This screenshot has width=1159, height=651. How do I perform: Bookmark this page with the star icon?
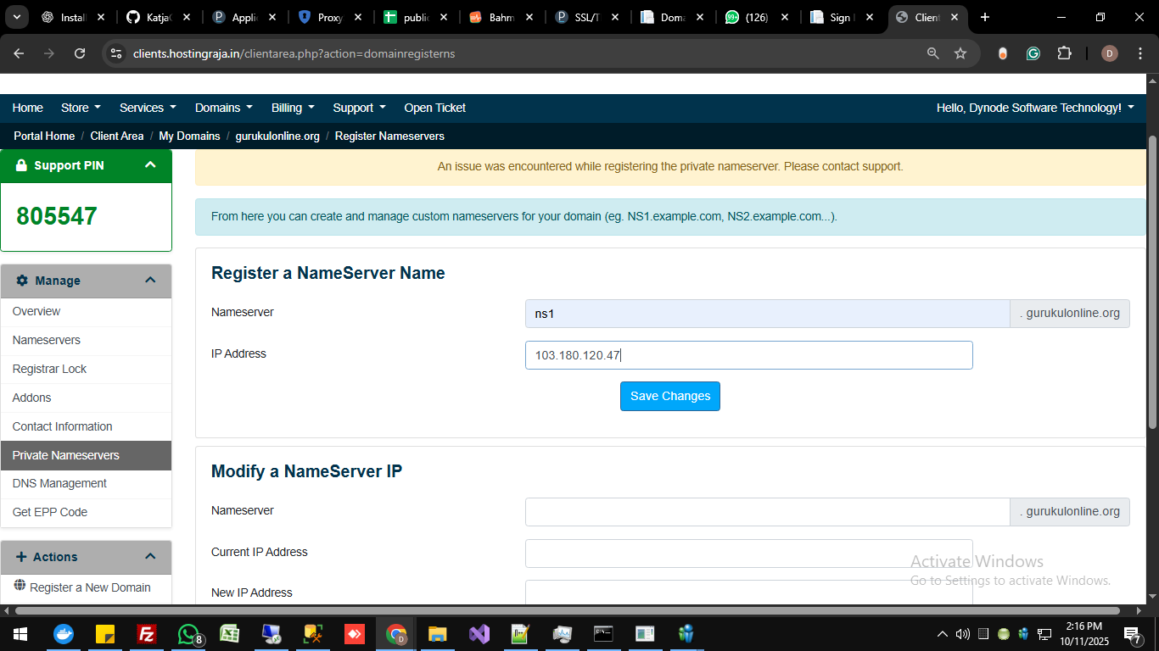[960, 53]
